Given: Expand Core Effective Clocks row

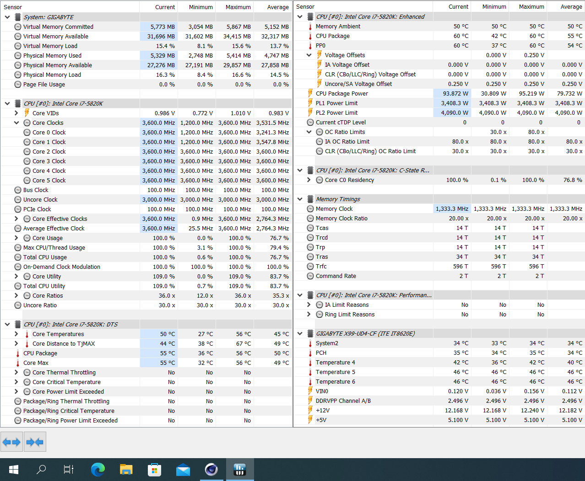Looking at the screenshot, I should (16, 219).
